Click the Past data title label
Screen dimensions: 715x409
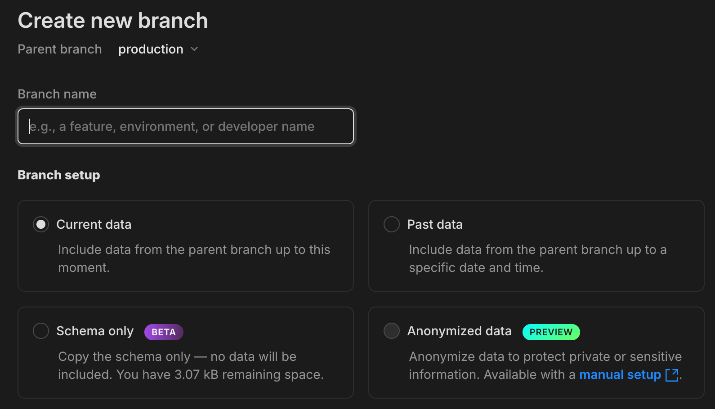coord(435,224)
